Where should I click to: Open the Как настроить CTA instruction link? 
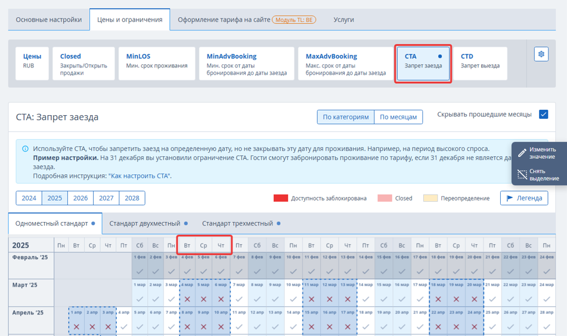[140, 176]
